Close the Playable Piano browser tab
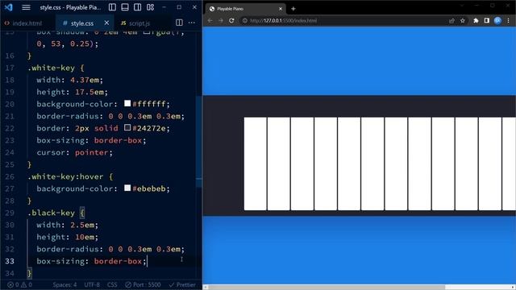Screen dimensions: 516x290 click(281, 9)
